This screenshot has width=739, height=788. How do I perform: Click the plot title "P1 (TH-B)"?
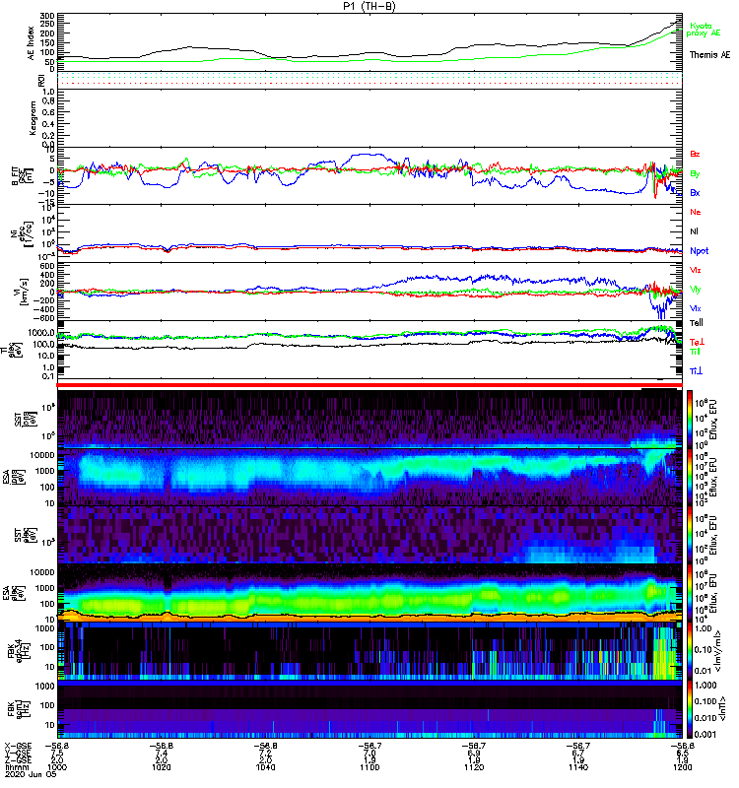(369, 6)
